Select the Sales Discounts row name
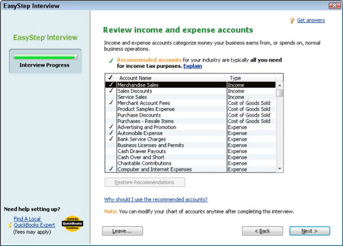This screenshot has width=343, height=246. click(135, 91)
